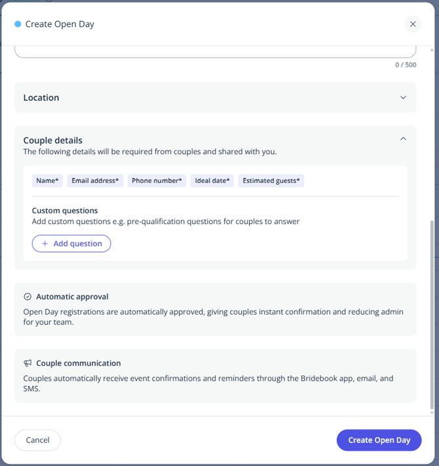
Task: Expand the Location section chevron
Action: (403, 98)
